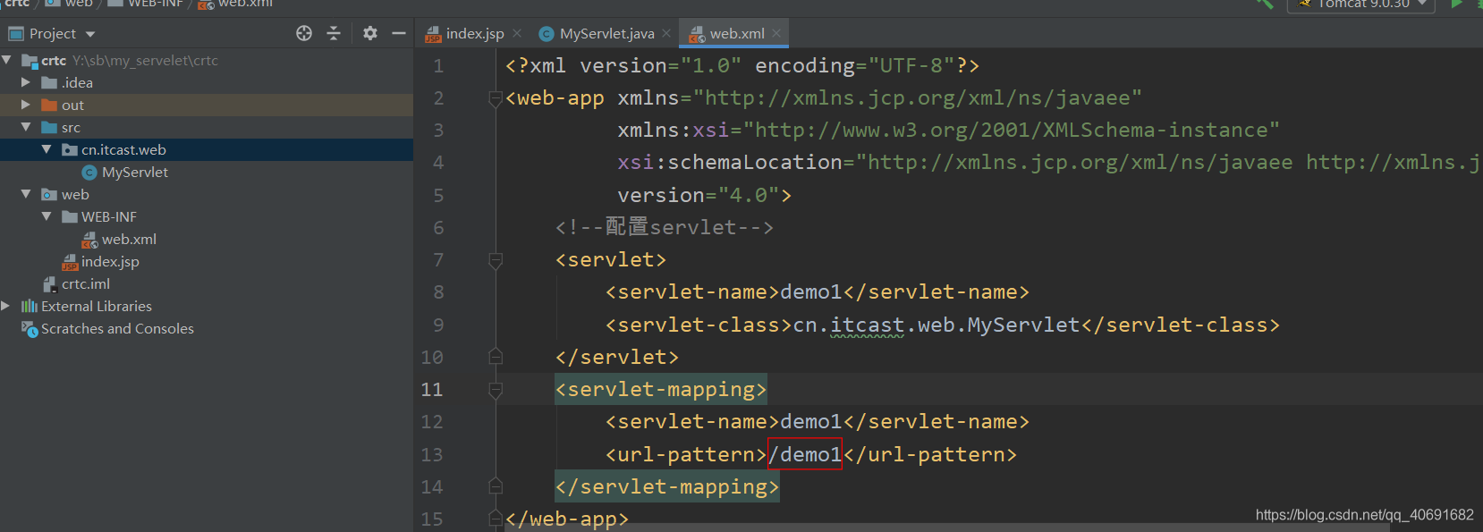Click the web folder icon

coord(49,194)
